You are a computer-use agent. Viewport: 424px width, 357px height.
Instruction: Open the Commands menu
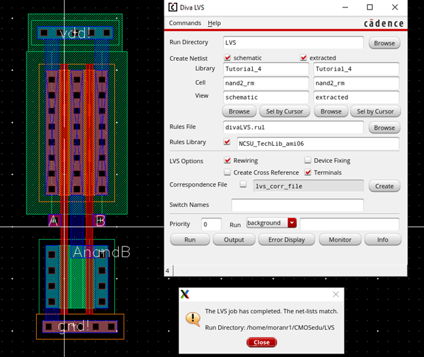[x=185, y=23]
